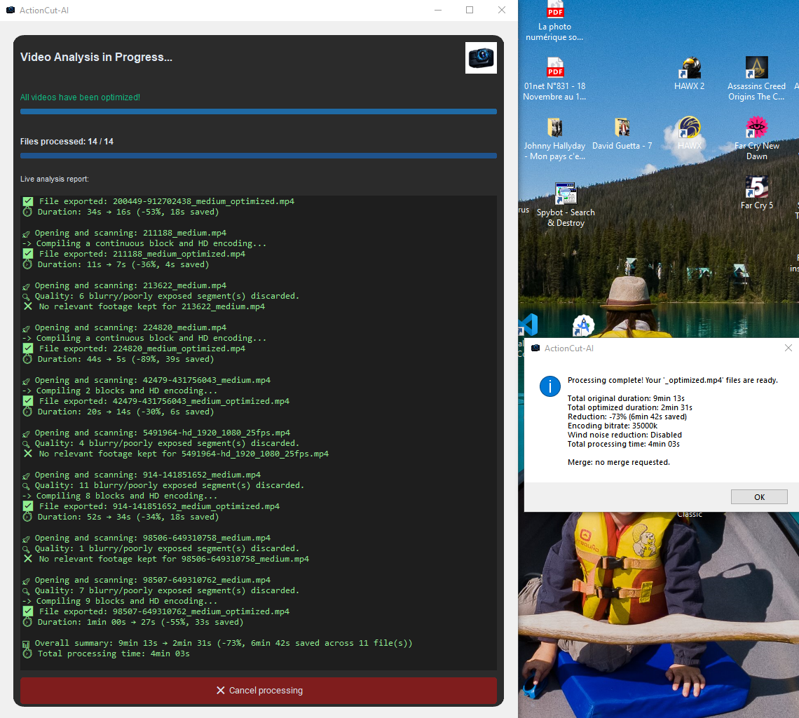Click the 'Overall summary: 9min 13s' log line
The width and height of the screenshot is (799, 718).
coord(217,643)
